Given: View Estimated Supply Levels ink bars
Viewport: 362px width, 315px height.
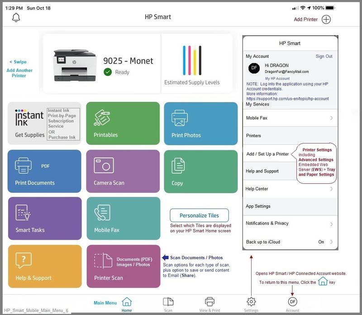Looking at the screenshot, I should (192, 61).
